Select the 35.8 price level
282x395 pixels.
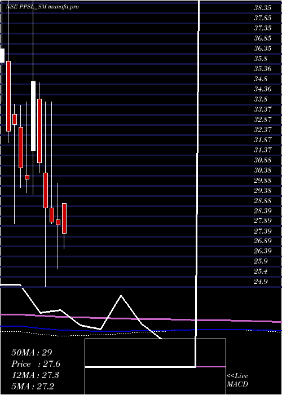(261, 59)
